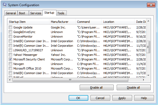Click the horizontal scrollbar right arrow

pos(144,80)
